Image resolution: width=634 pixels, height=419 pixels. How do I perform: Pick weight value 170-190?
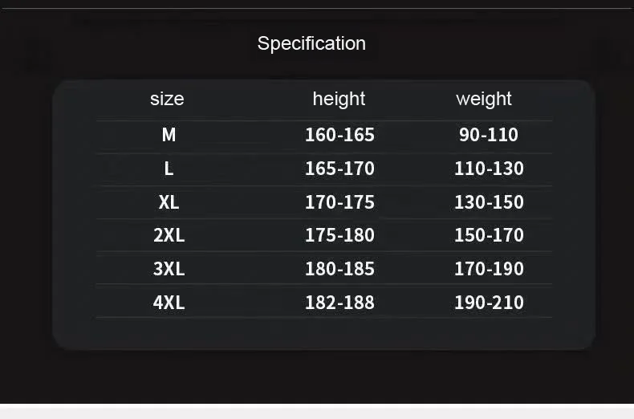pyautogui.click(x=489, y=269)
